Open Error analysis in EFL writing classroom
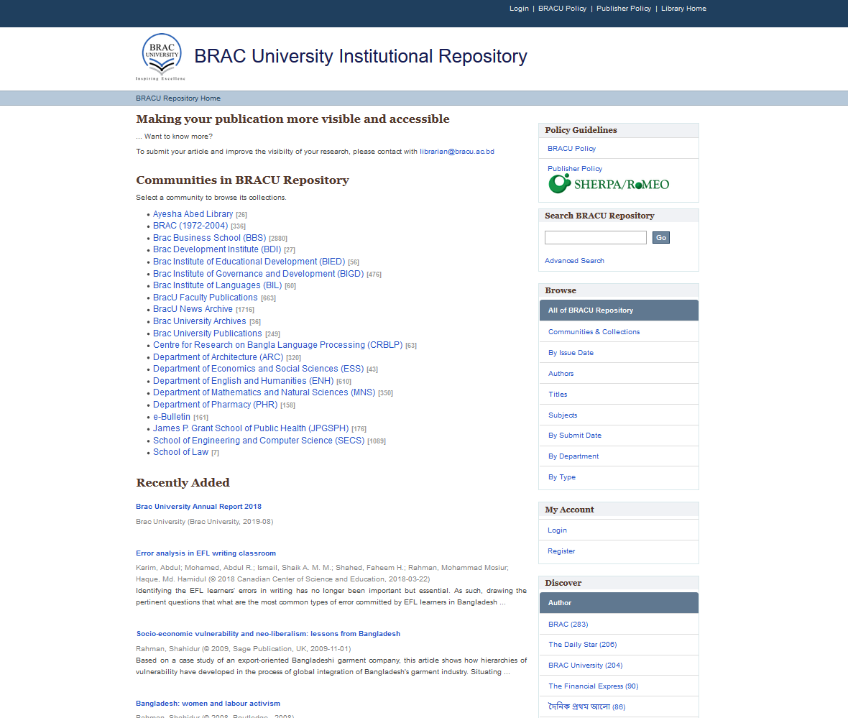Screen dimensions: 848x718 [x=206, y=553]
